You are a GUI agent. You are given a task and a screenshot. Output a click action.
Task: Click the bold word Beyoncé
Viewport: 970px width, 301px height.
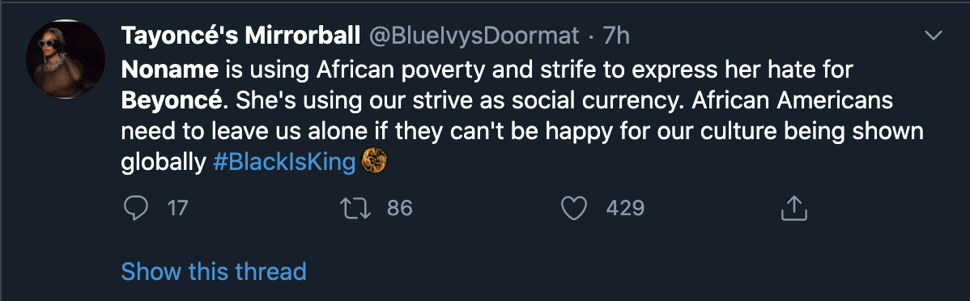tap(173, 101)
